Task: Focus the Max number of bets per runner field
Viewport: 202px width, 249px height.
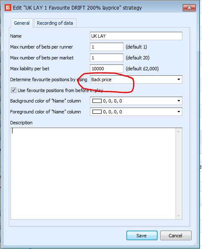Action: pos(107,47)
